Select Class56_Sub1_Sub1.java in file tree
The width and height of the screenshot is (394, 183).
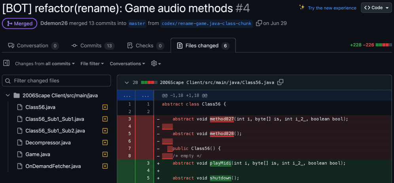tap(55, 119)
